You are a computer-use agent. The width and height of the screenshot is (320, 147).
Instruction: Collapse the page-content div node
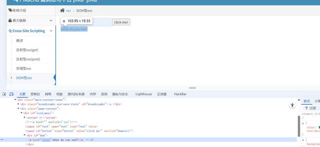(x=18, y=109)
